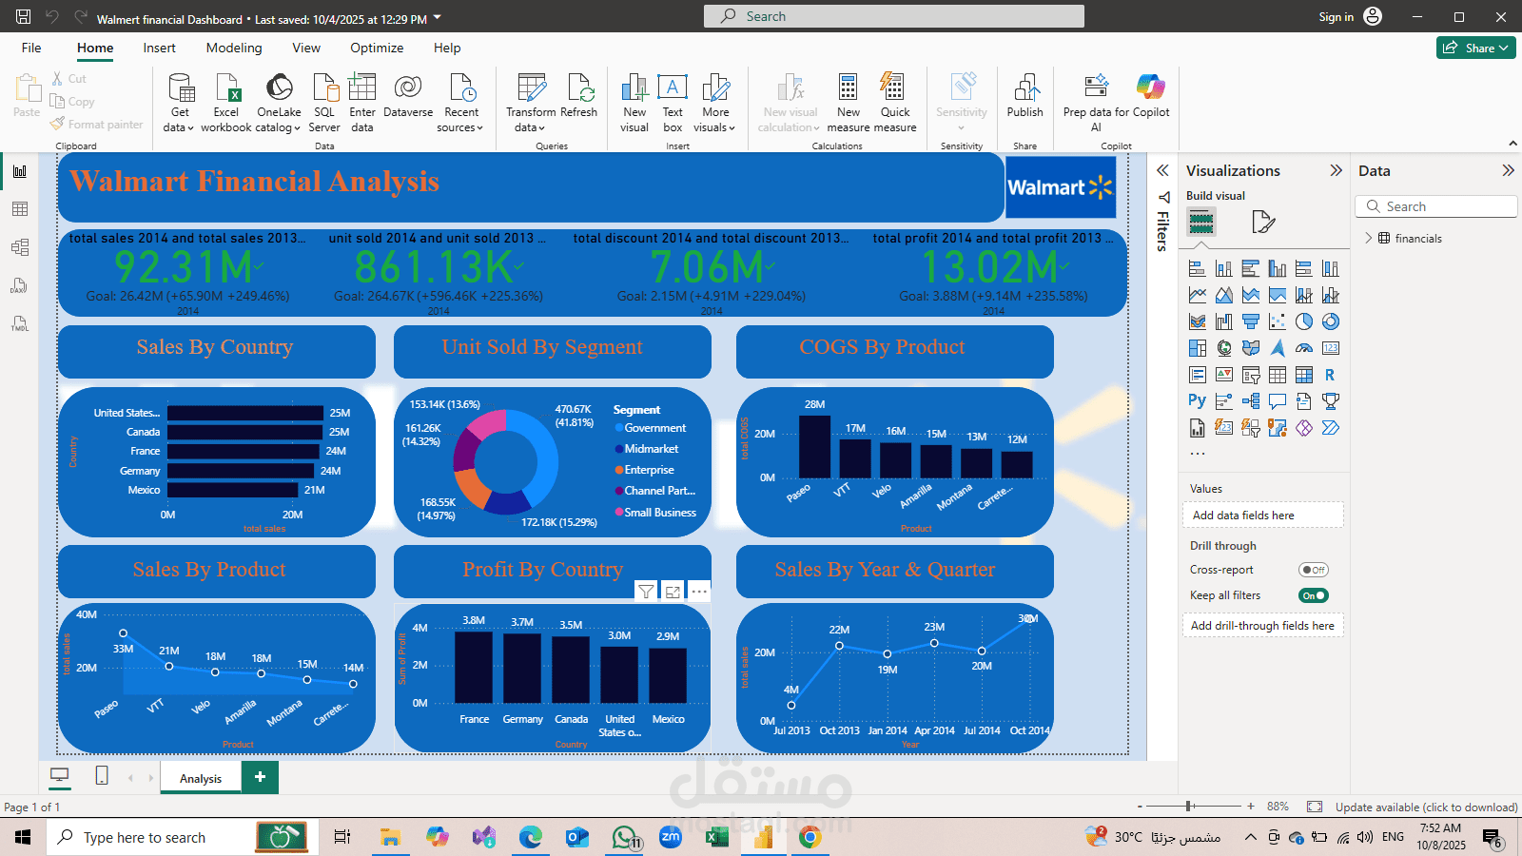
Task: Select the Analysis page tab
Action: tap(201, 778)
